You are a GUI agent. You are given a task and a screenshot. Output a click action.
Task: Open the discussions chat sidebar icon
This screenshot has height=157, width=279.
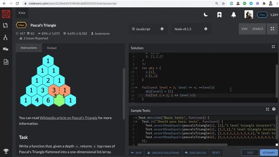click(x=6, y=49)
